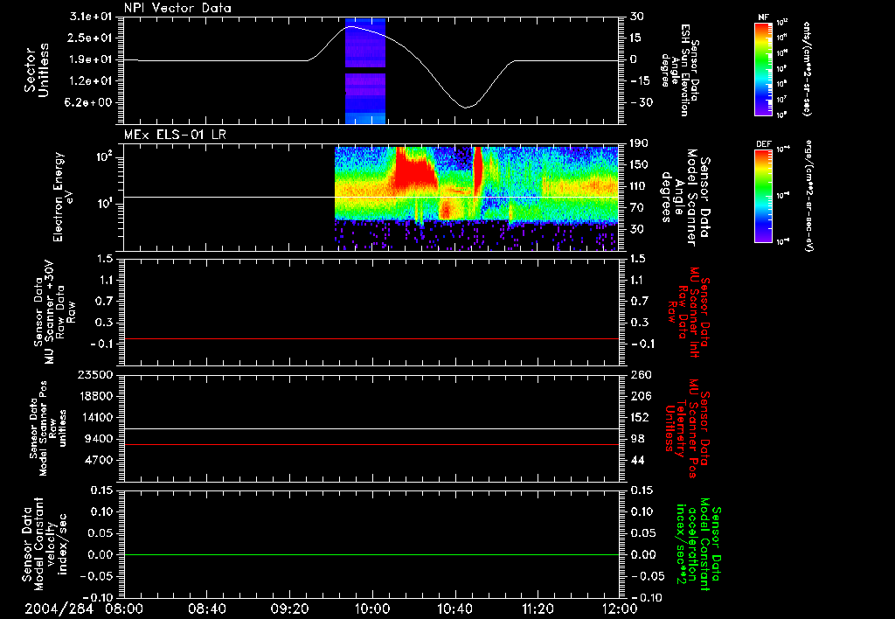This screenshot has height=619, width=895.
Task: Click the '2004/284' date label
Action: (x=59, y=609)
